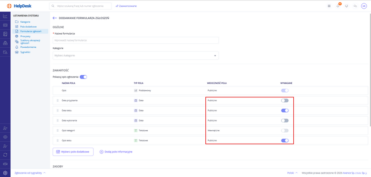
Task: Disable required switch for Opis testu
Action: pyautogui.click(x=285, y=140)
